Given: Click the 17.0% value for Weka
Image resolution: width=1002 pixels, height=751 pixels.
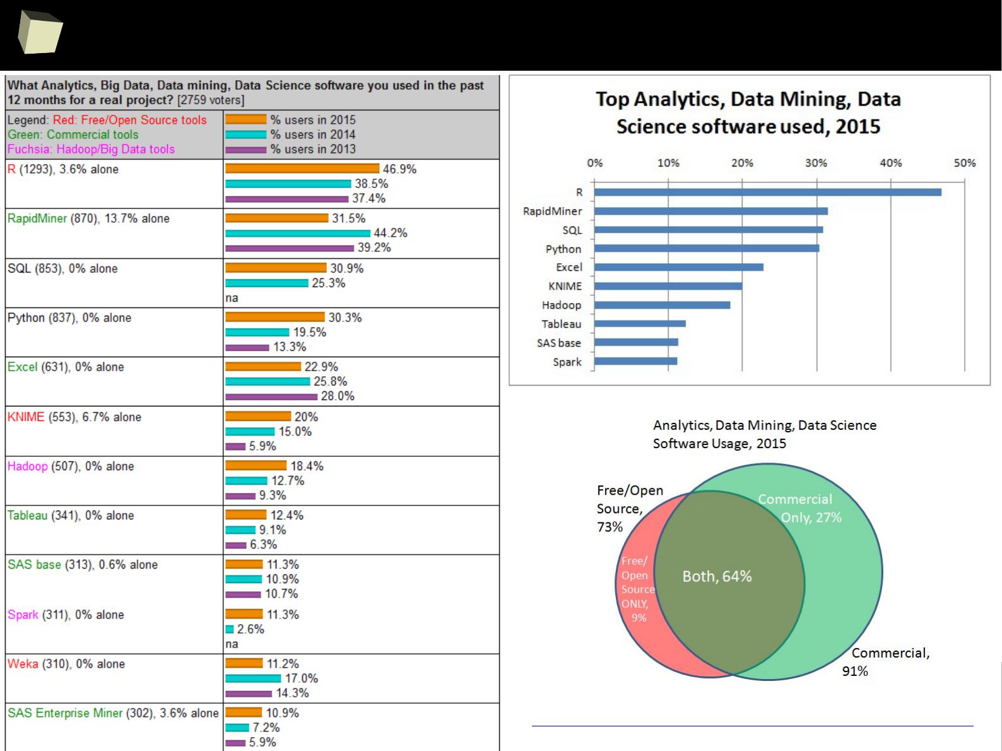Looking at the screenshot, I should [x=302, y=678].
